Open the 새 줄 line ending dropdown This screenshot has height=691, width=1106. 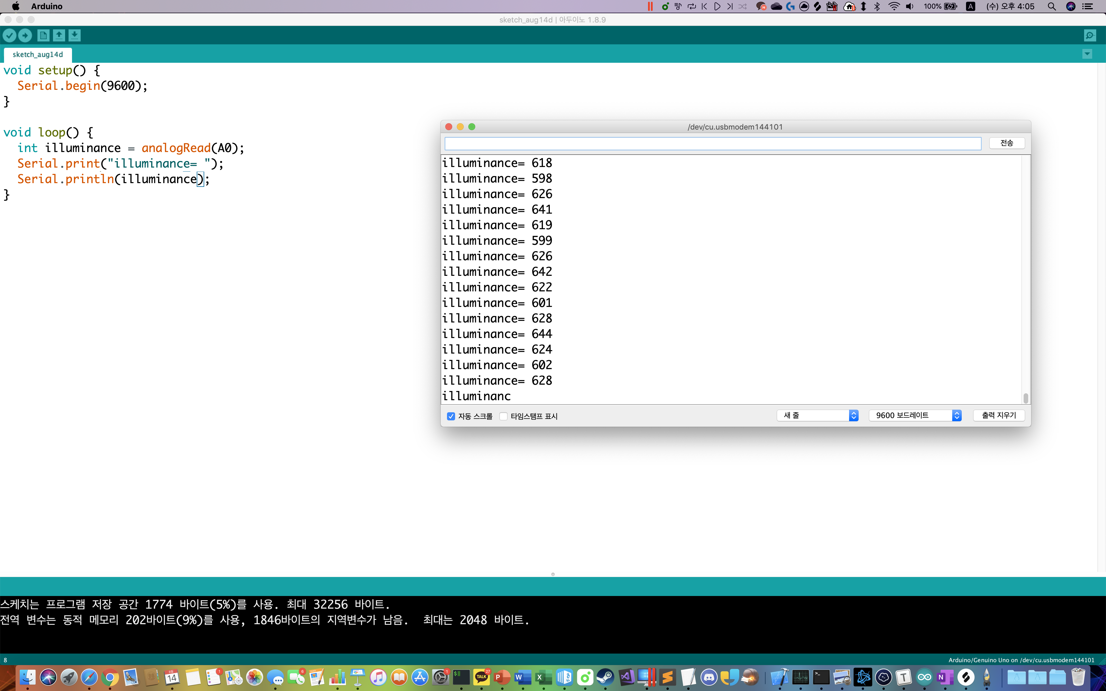pos(817,415)
